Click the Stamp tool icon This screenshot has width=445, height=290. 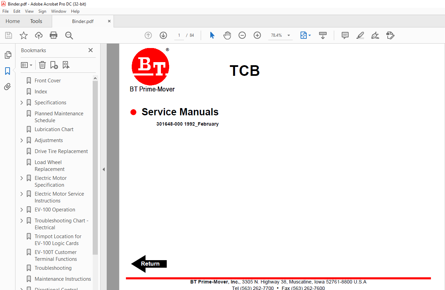click(x=390, y=35)
